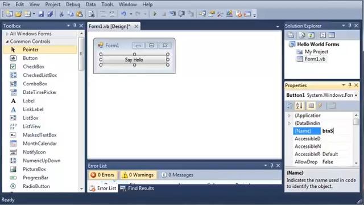364x205 pixels.
Task: Show Events with the lightning bolt icon
Action: pyautogui.click(x=320, y=106)
